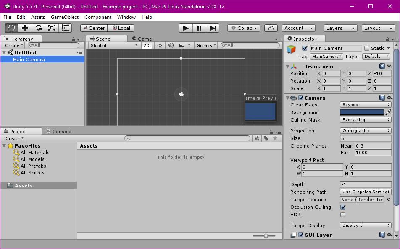Open the Layers button
Image resolution: width=400 pixels, height=249 pixels.
pos(340,28)
